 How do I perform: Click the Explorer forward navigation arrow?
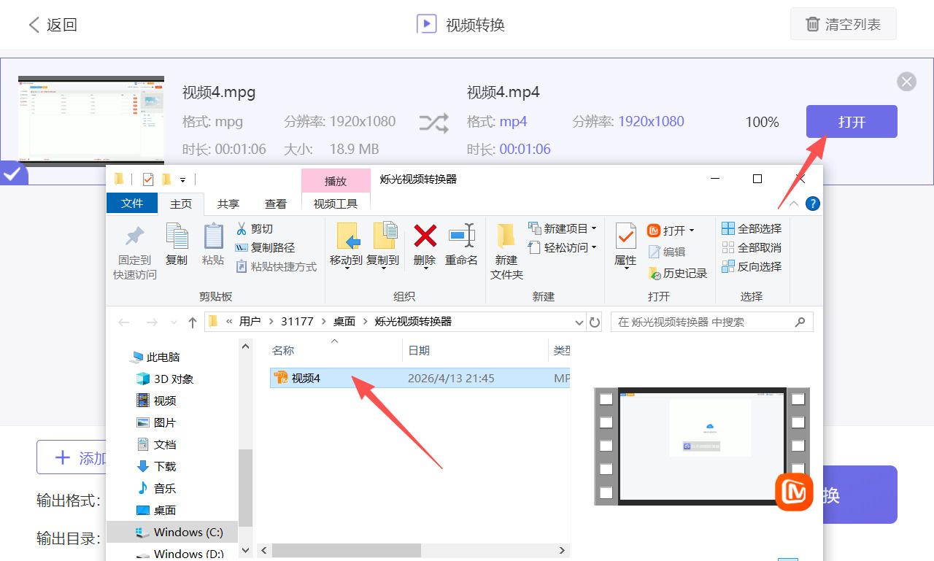151,322
